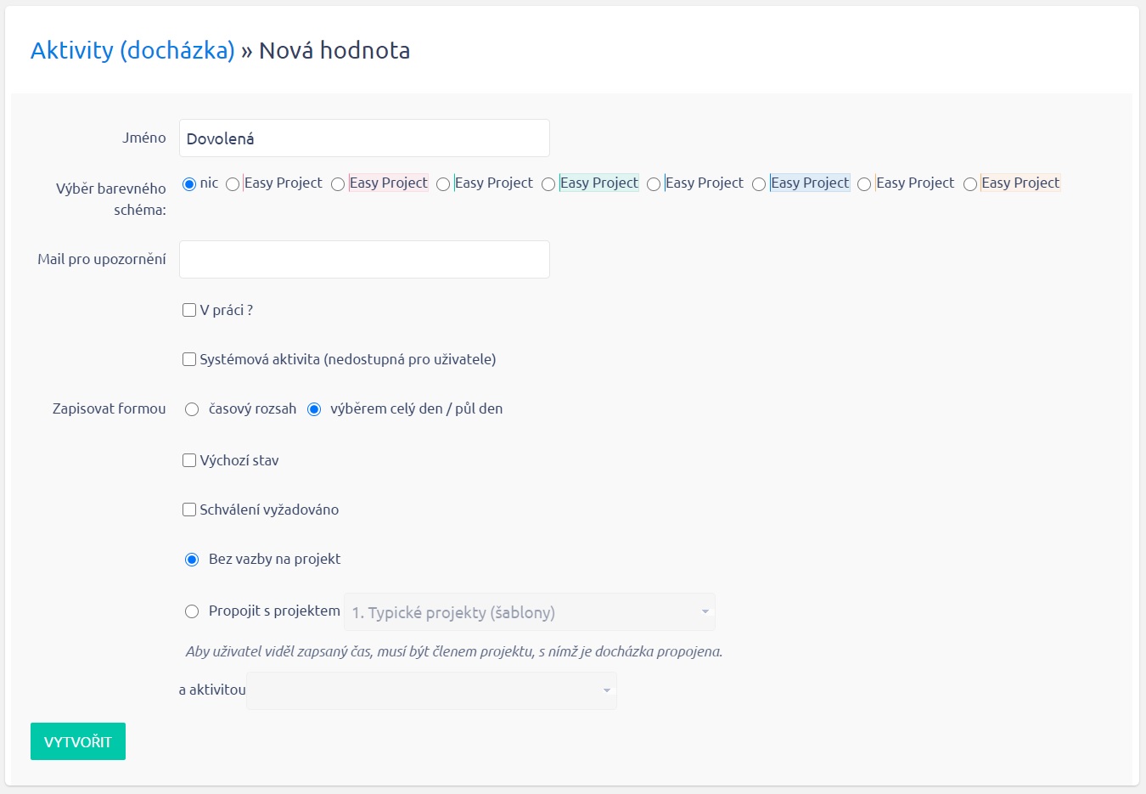Screen dimensions: 1146x794
Task: Pick the pink-background Easy Project color scheme
Action: coord(338,184)
